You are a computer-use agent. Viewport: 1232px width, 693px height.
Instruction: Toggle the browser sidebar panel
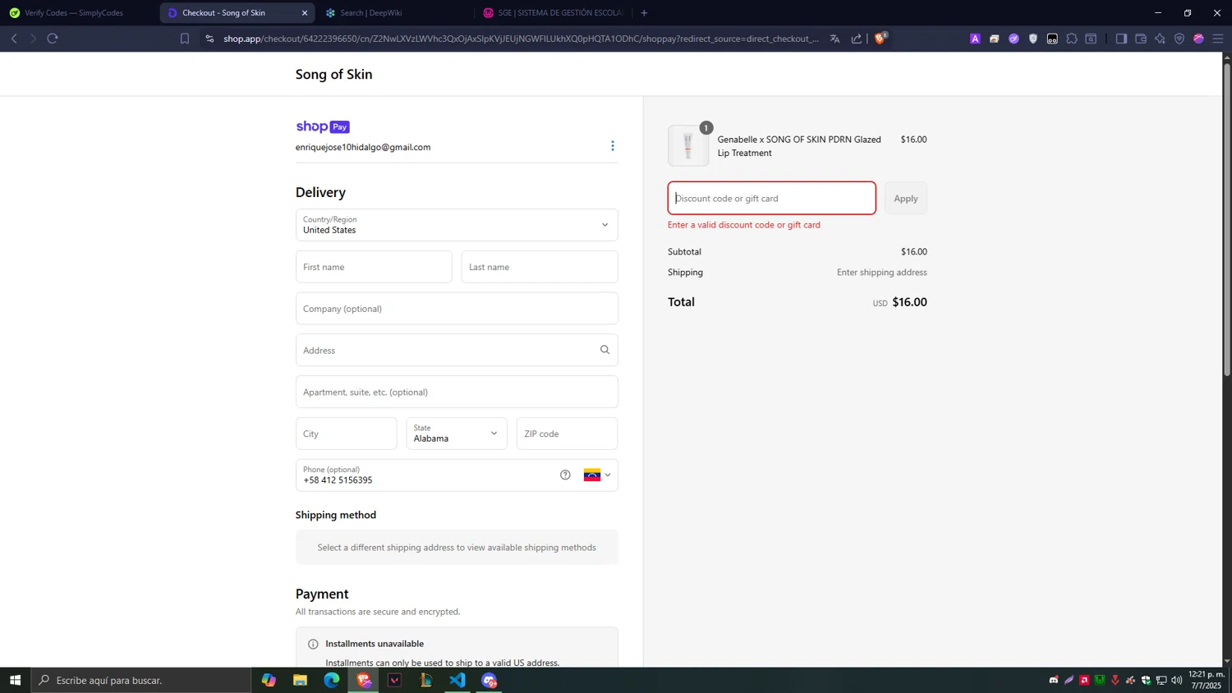coord(1121,39)
